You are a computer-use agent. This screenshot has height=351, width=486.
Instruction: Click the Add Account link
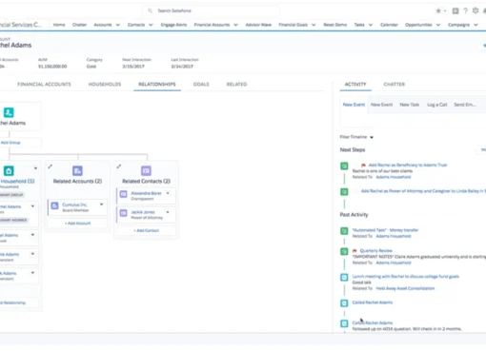tap(78, 224)
